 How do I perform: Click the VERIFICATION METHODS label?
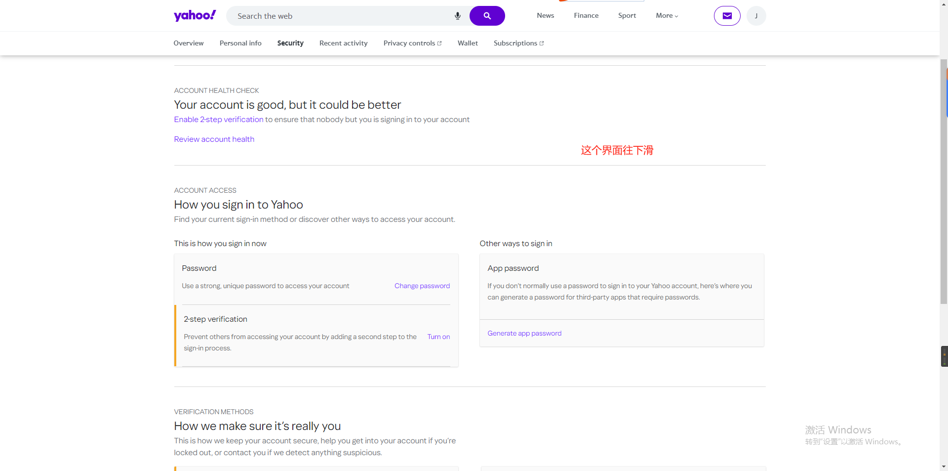[213, 412]
